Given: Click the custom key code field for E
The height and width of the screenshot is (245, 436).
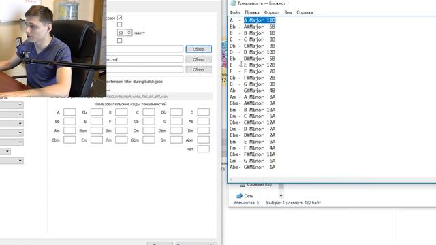Looking at the screenshot, I should [x=97, y=121].
